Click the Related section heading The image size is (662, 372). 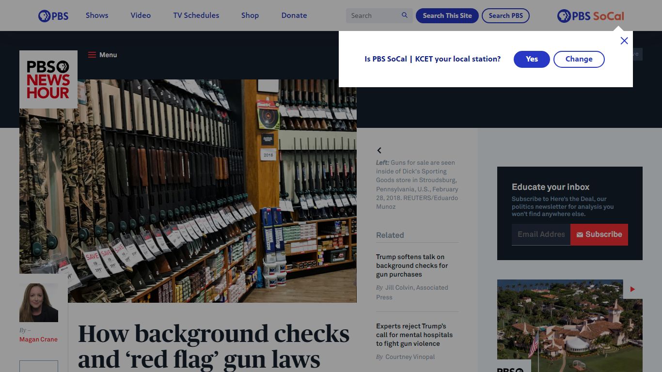(x=390, y=235)
